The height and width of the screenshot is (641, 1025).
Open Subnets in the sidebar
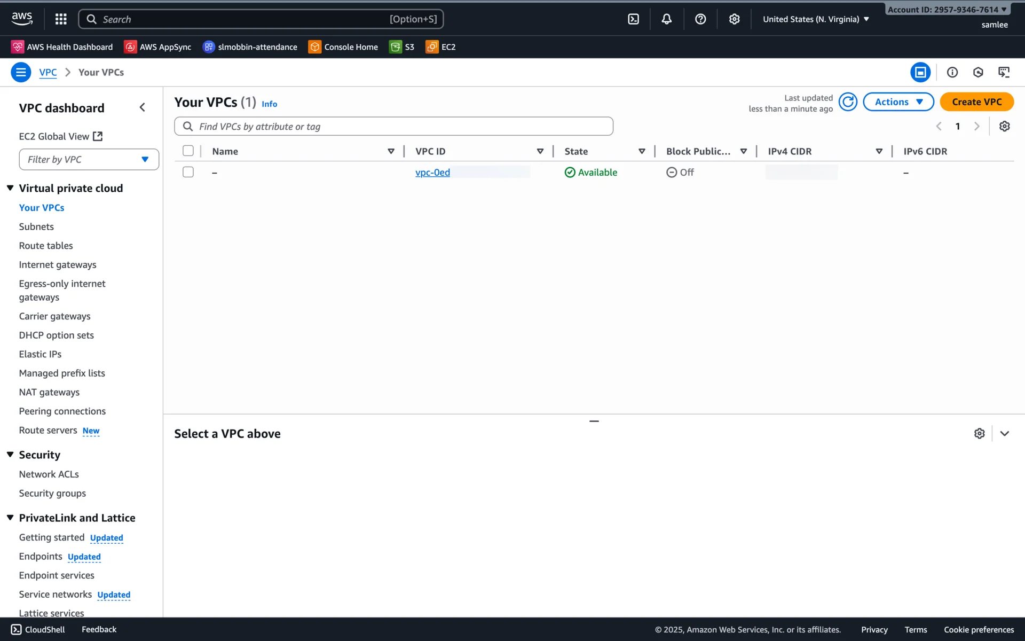[x=36, y=226]
